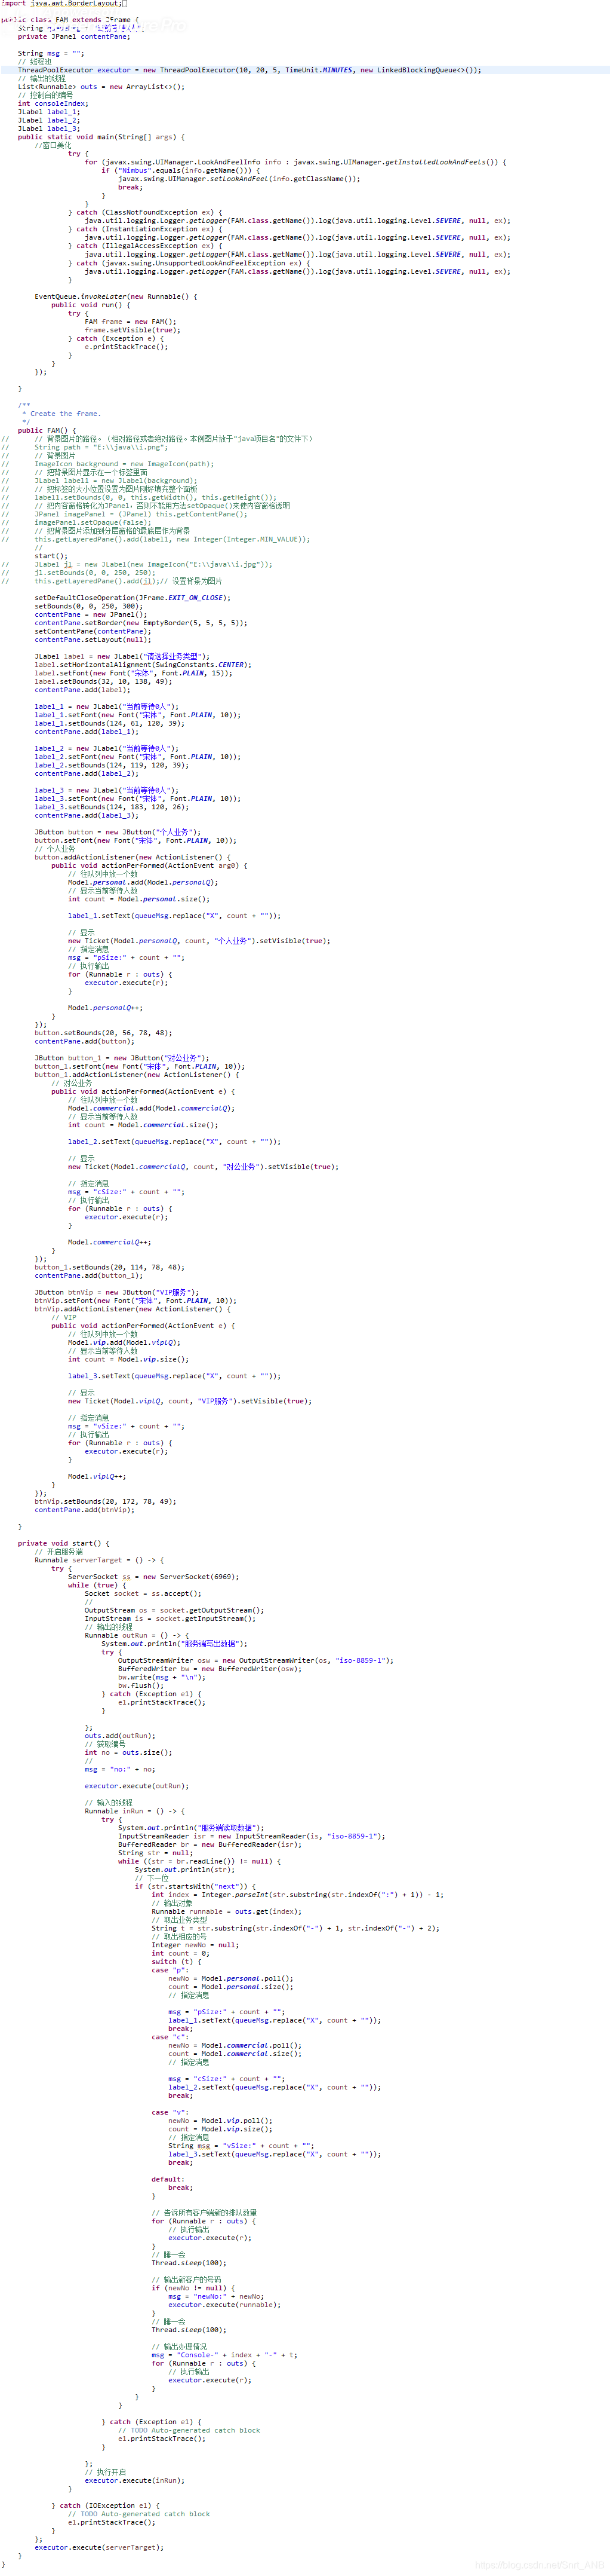This screenshot has width=610, height=2576.
Task: Click 'outs.add(outRun);' statement
Action: [119, 1736]
